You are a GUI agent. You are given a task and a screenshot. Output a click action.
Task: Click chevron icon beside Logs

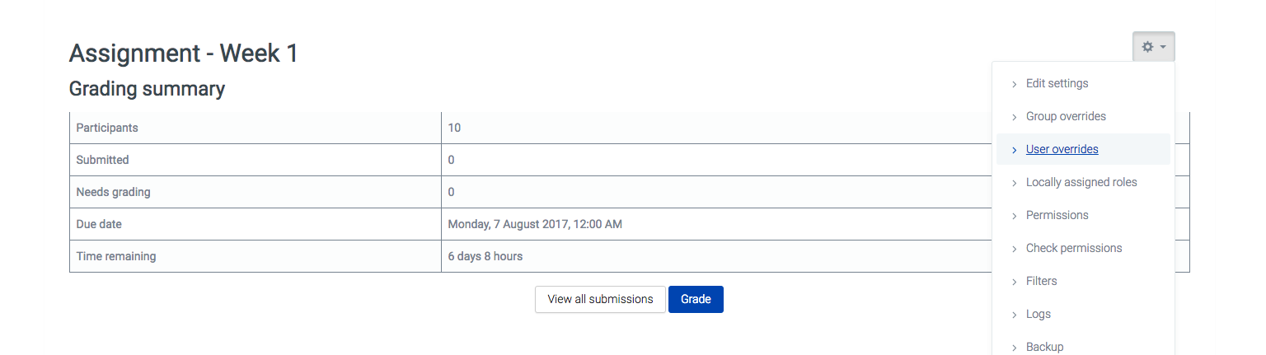pyautogui.click(x=1015, y=315)
